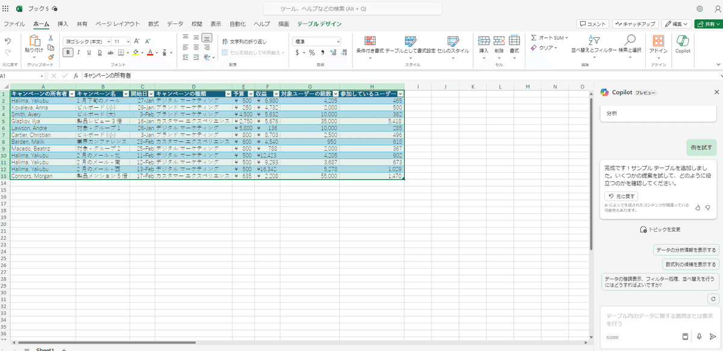
Task: Open filter dropdown for 予算 column
Action: (x=251, y=94)
